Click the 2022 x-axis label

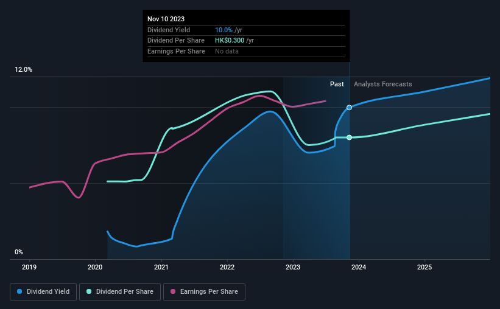click(227, 267)
